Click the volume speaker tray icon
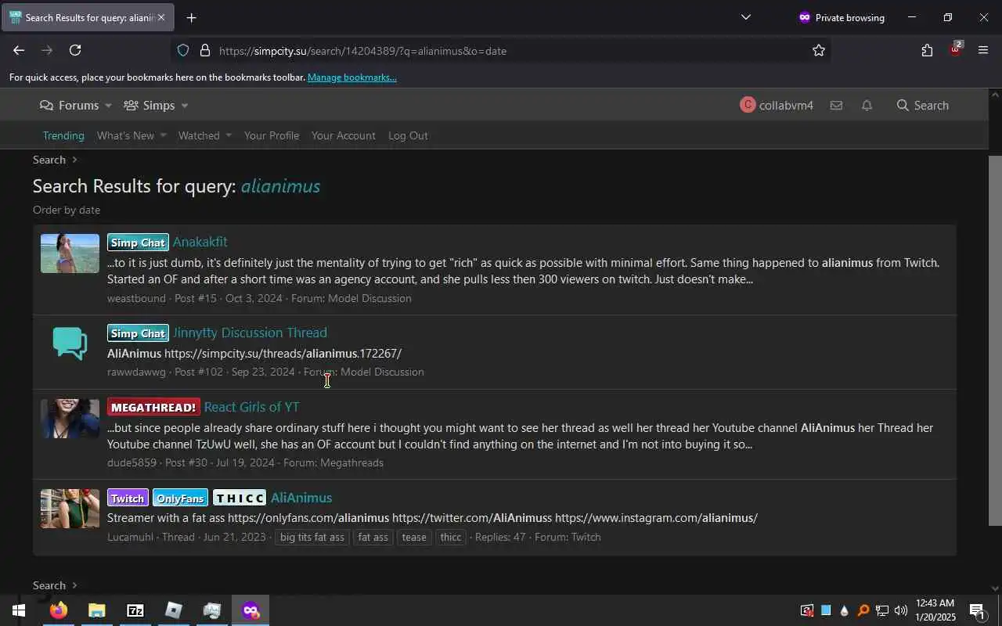1002x626 pixels. point(901,610)
